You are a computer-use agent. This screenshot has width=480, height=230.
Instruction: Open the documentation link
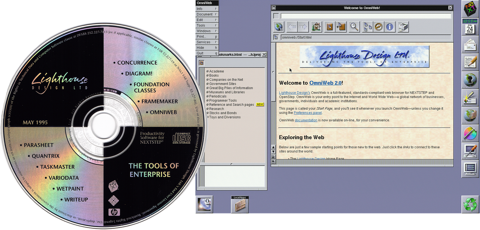[306, 120]
